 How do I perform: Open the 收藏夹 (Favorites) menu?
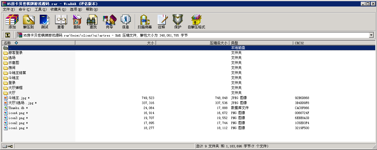click(58, 9)
